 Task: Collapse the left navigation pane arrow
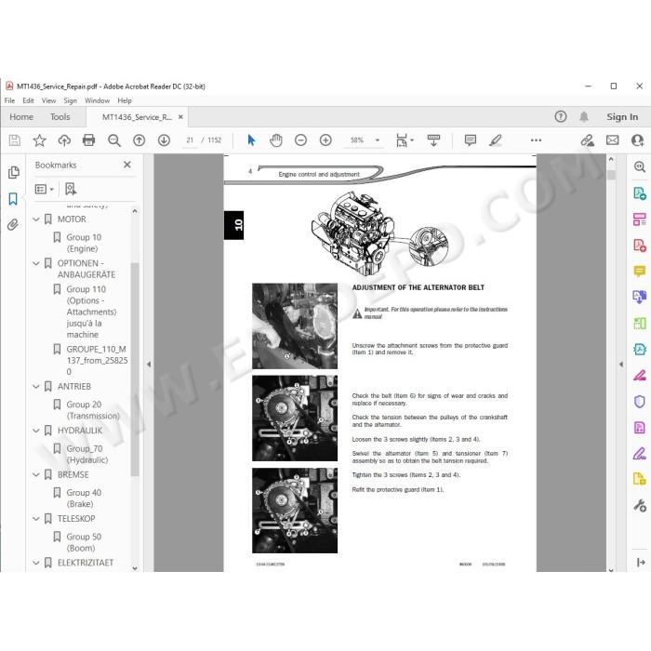[x=149, y=365]
